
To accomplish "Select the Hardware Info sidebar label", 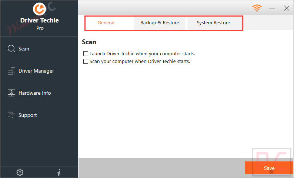I will pyautogui.click(x=35, y=93).
